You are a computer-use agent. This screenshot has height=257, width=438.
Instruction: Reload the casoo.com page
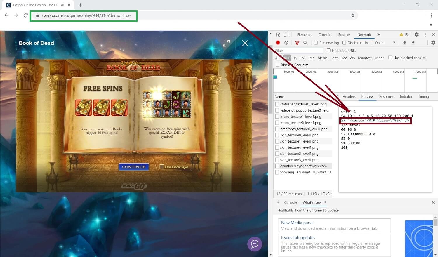pyautogui.click(x=26, y=15)
